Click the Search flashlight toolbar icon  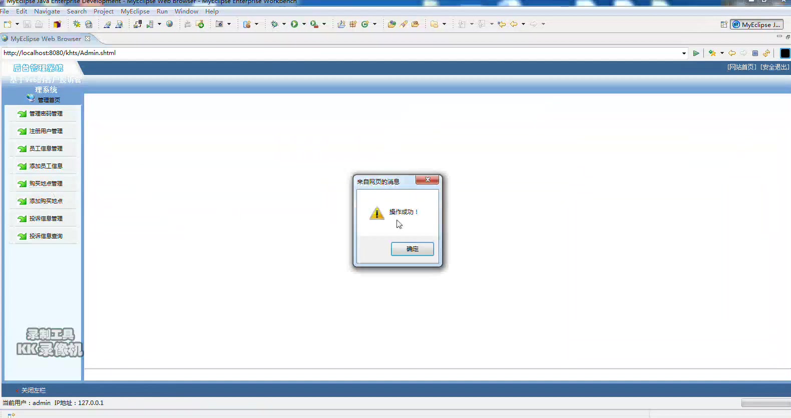click(404, 24)
